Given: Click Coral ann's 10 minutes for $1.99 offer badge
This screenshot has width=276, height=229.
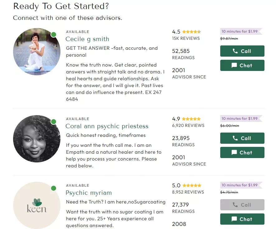Looking at the screenshot, I should (240, 119).
